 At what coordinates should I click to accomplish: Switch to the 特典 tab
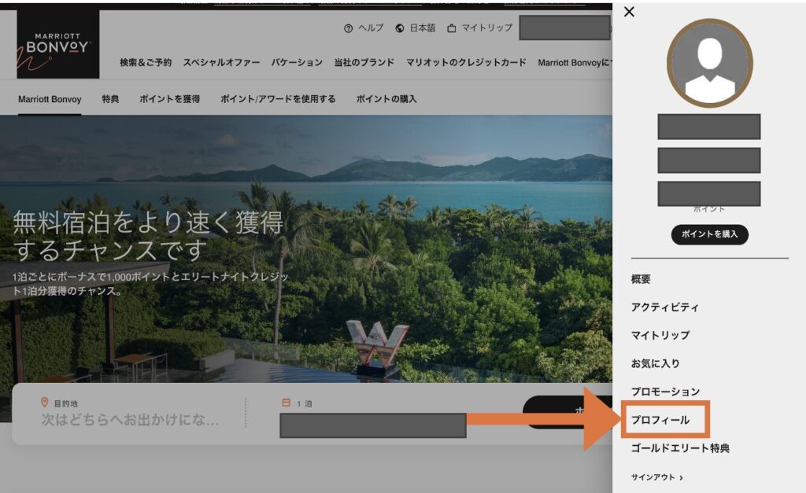point(110,99)
